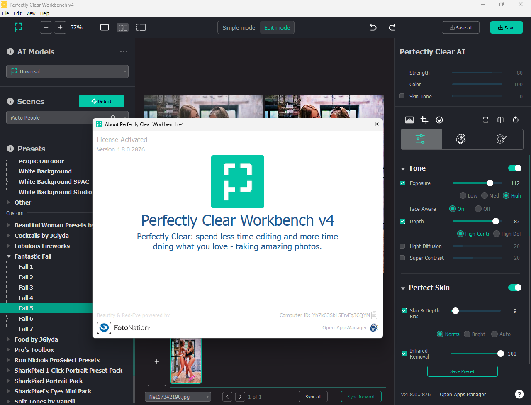
Task: Open the face selection smiley tool
Action: (439, 120)
